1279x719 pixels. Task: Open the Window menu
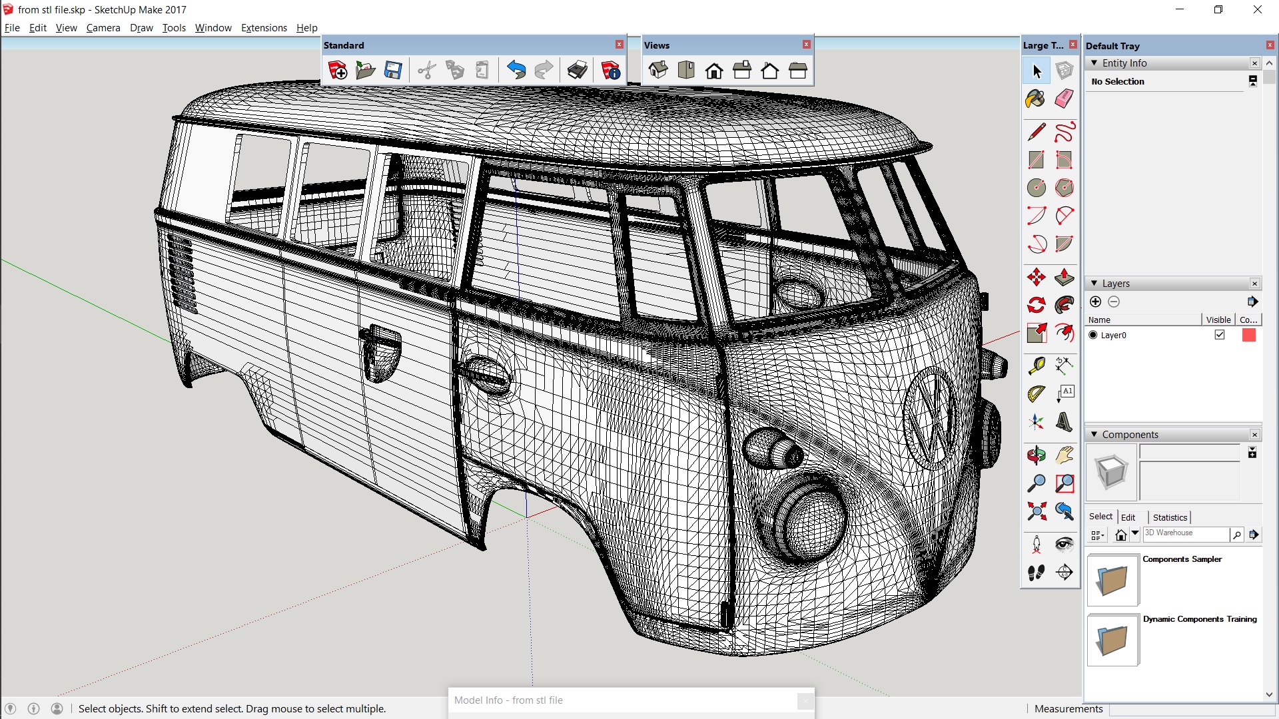(213, 28)
